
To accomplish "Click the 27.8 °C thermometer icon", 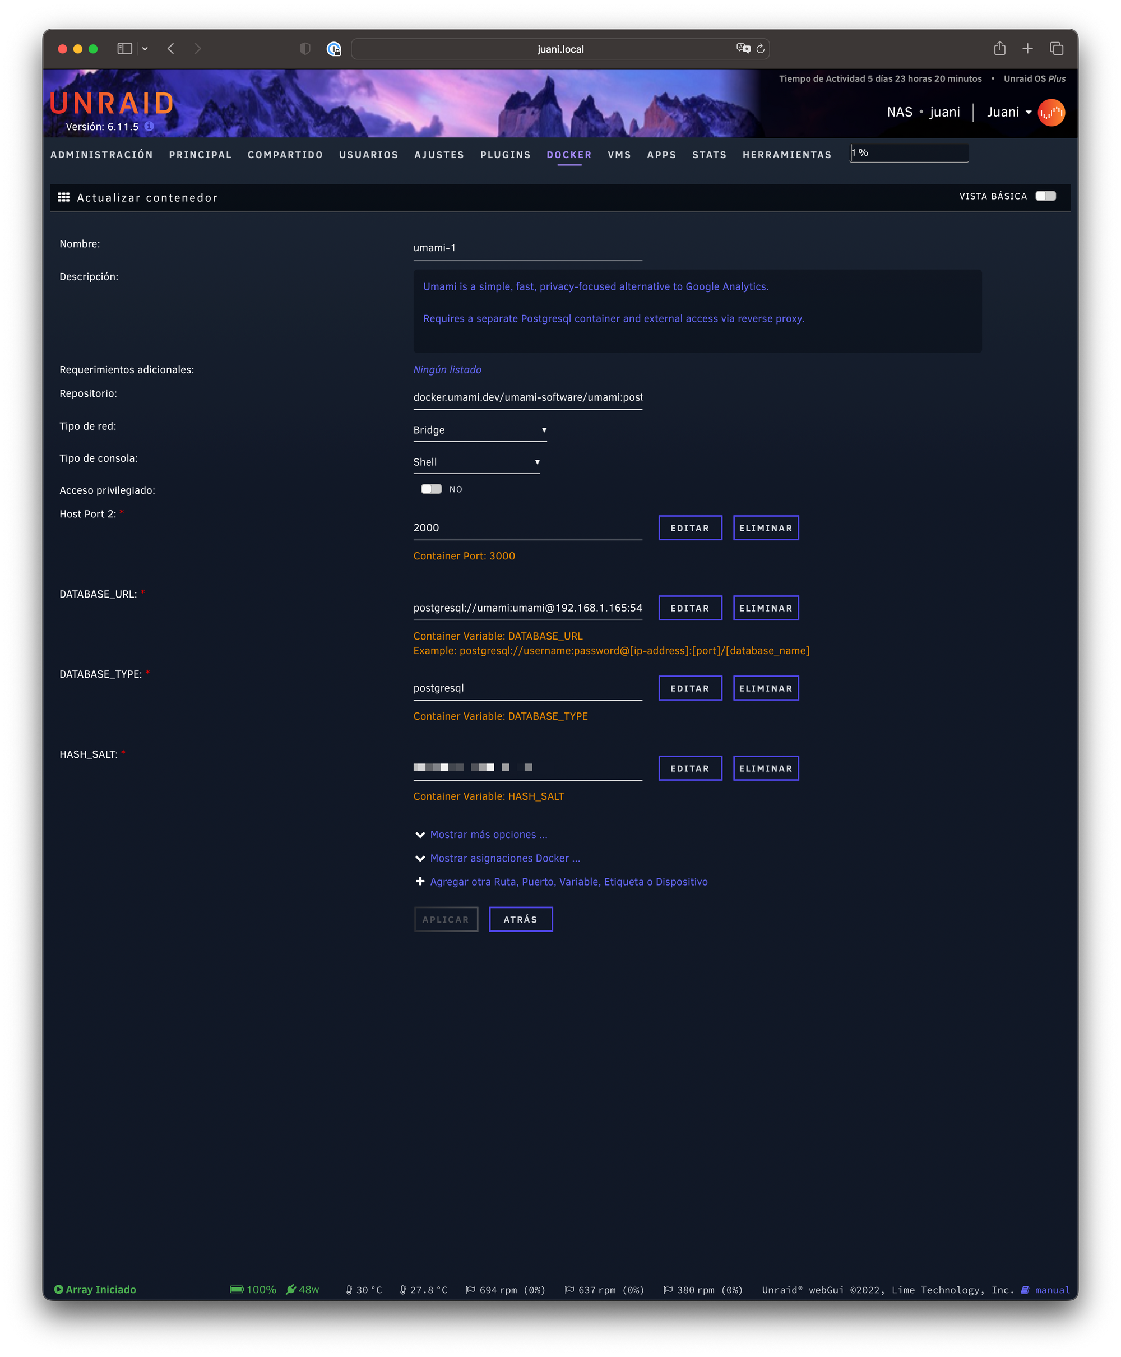I will click(403, 1290).
